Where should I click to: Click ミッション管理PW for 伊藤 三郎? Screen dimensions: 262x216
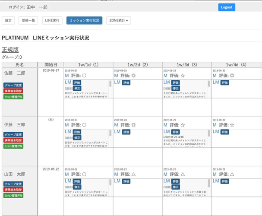pyautogui.click(x=13, y=146)
